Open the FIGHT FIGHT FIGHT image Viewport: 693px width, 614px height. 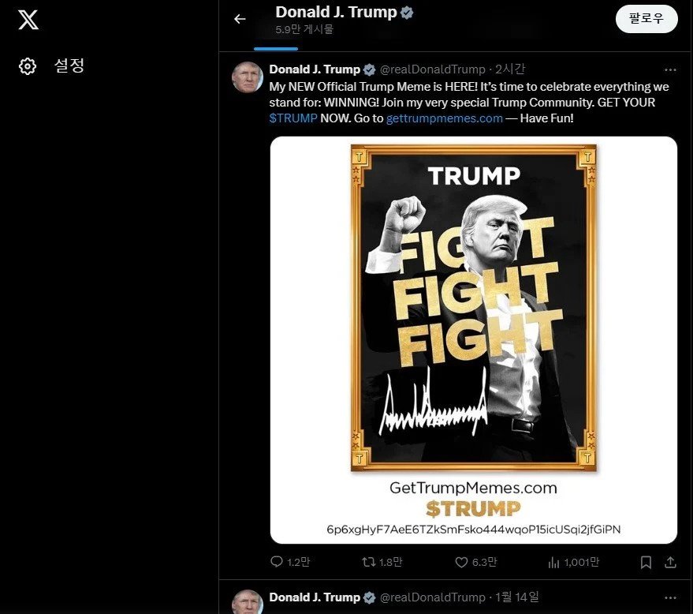pos(473,339)
